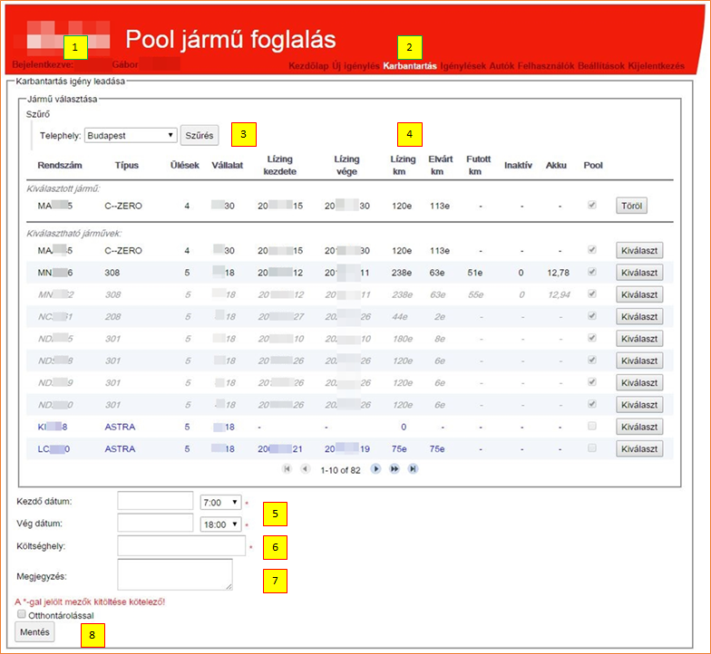Go to next page of vehicle list
The height and width of the screenshot is (654, 711).
pyautogui.click(x=375, y=469)
